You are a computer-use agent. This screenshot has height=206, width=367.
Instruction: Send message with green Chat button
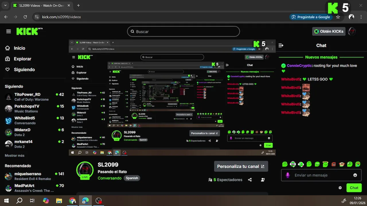click(x=354, y=188)
